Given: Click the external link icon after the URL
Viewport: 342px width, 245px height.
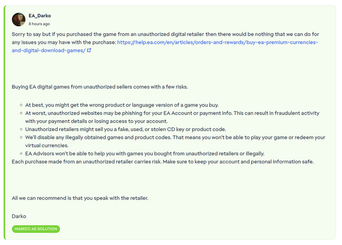Looking at the screenshot, I should 89,51.
